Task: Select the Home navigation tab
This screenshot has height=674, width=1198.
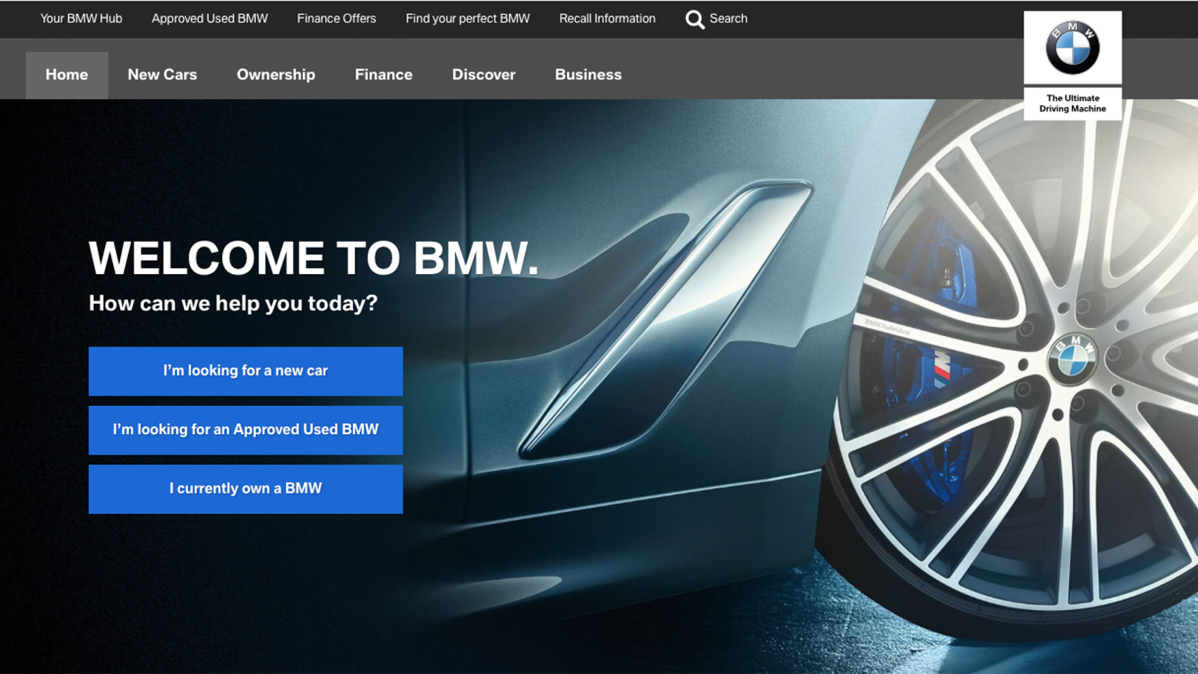Action: point(66,75)
